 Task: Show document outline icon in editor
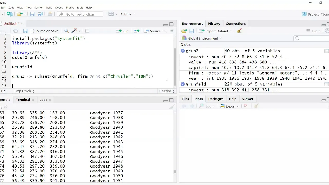coord(171,31)
